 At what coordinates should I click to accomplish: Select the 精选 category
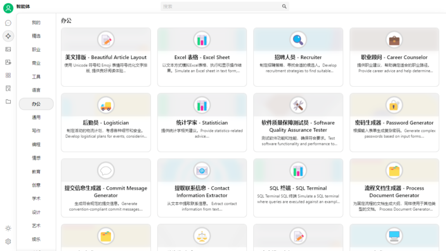(36, 36)
